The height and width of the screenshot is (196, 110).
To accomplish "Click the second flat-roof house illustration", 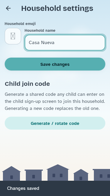I will pos(34,175).
